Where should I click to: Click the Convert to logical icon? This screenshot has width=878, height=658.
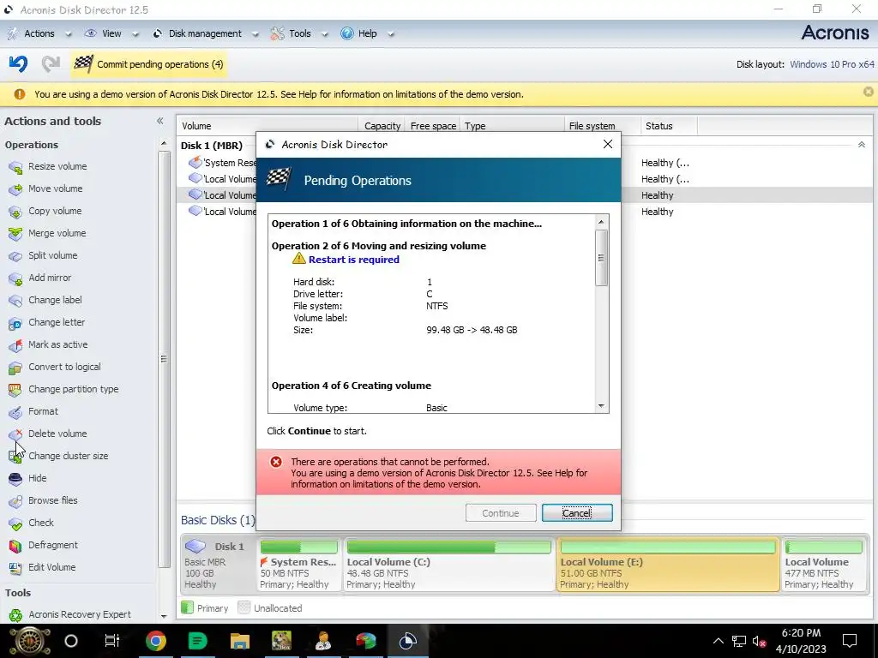click(15, 368)
